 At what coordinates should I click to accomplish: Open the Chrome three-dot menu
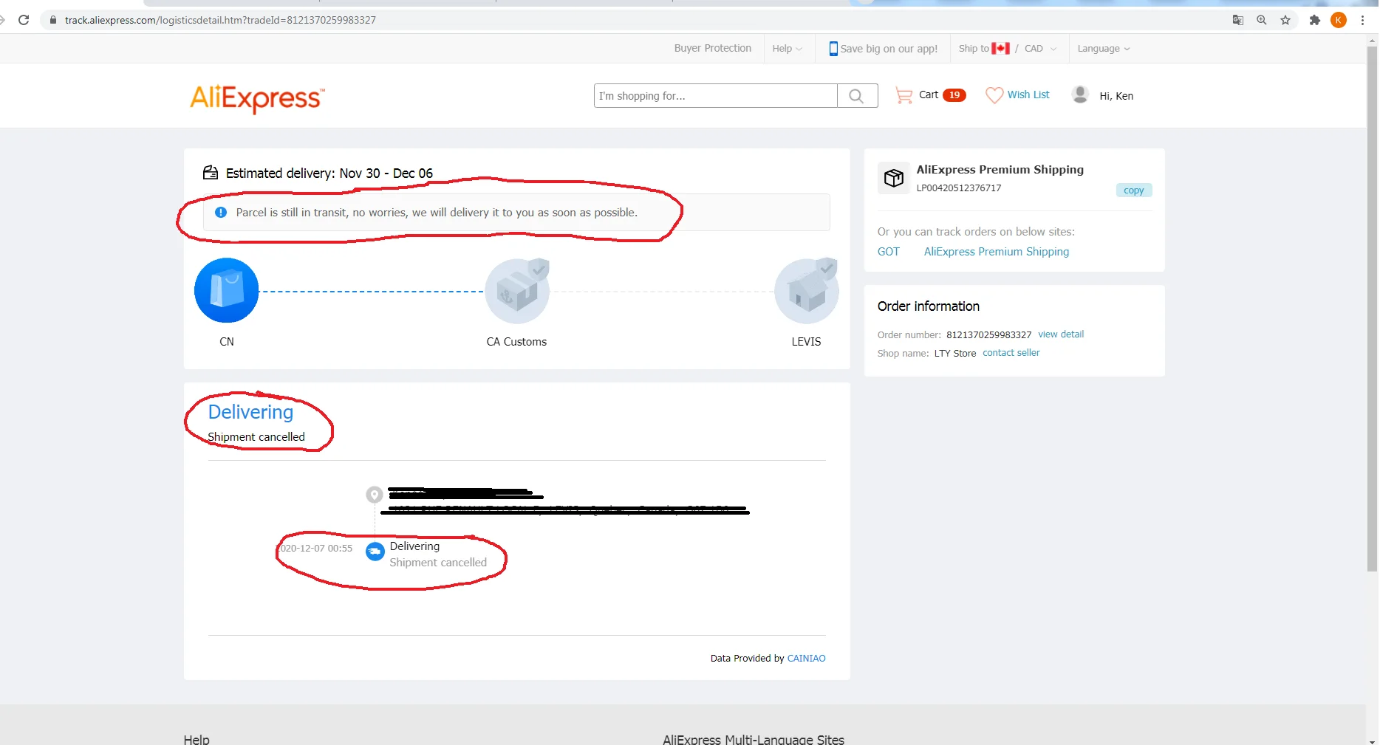coord(1363,20)
